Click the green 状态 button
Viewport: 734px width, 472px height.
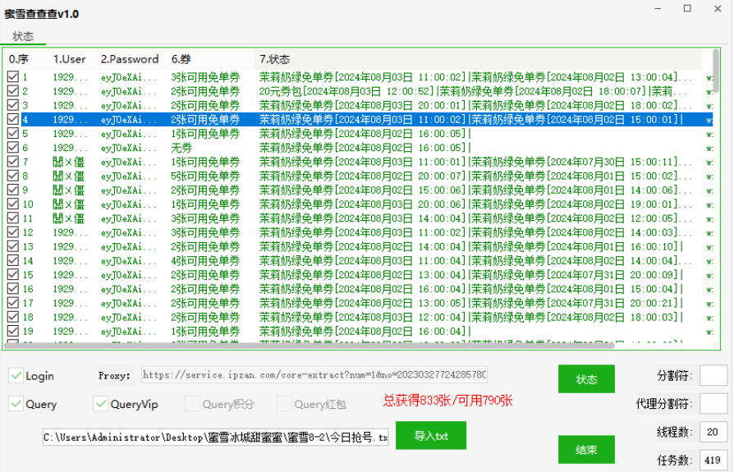tap(585, 379)
